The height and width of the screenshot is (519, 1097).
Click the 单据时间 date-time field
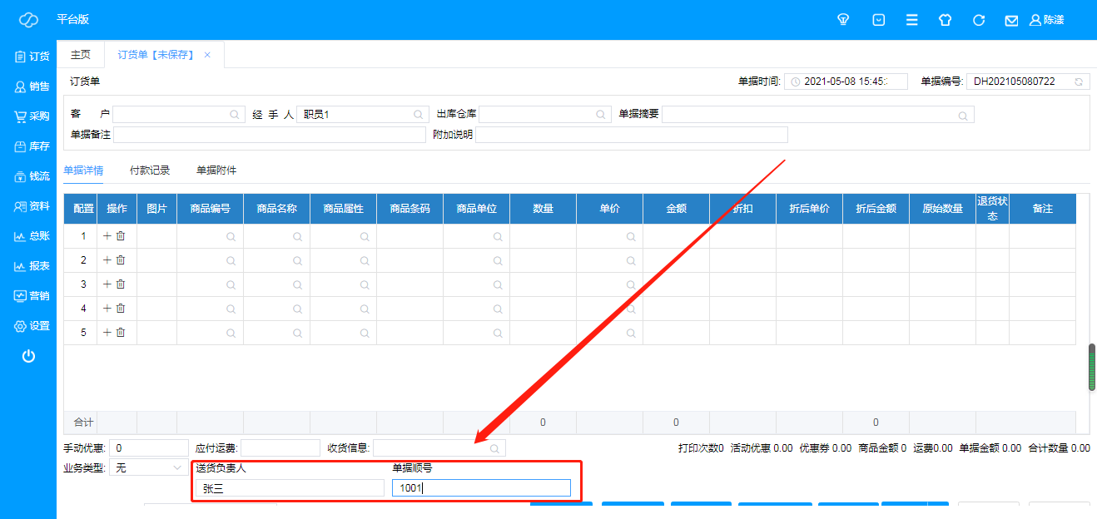point(846,82)
